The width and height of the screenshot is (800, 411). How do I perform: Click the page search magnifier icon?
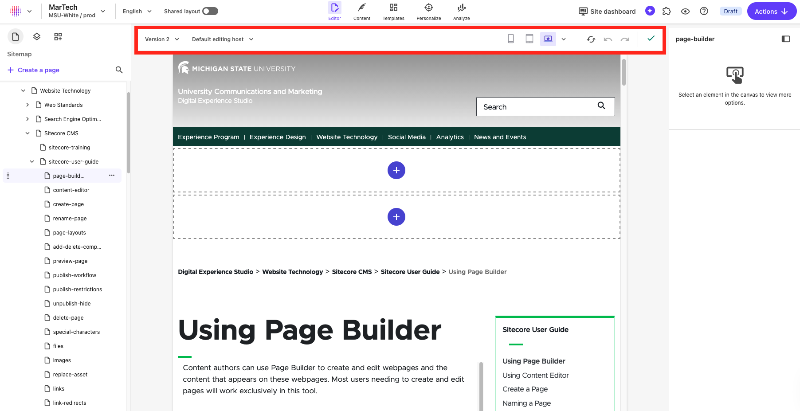click(601, 106)
